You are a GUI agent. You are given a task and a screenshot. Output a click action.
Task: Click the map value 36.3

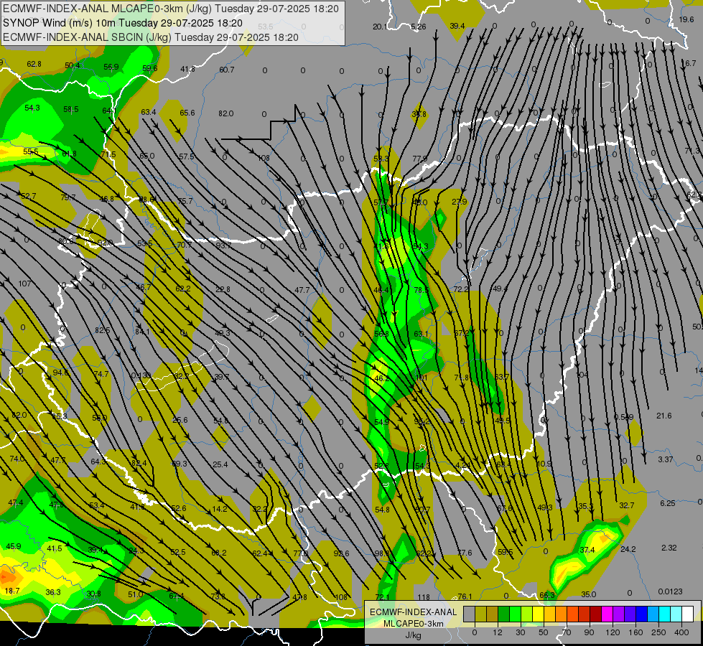tap(53, 592)
